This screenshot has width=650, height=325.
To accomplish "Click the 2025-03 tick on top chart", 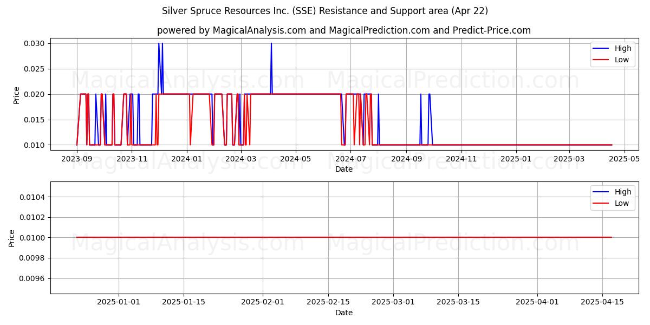I will [x=569, y=159].
